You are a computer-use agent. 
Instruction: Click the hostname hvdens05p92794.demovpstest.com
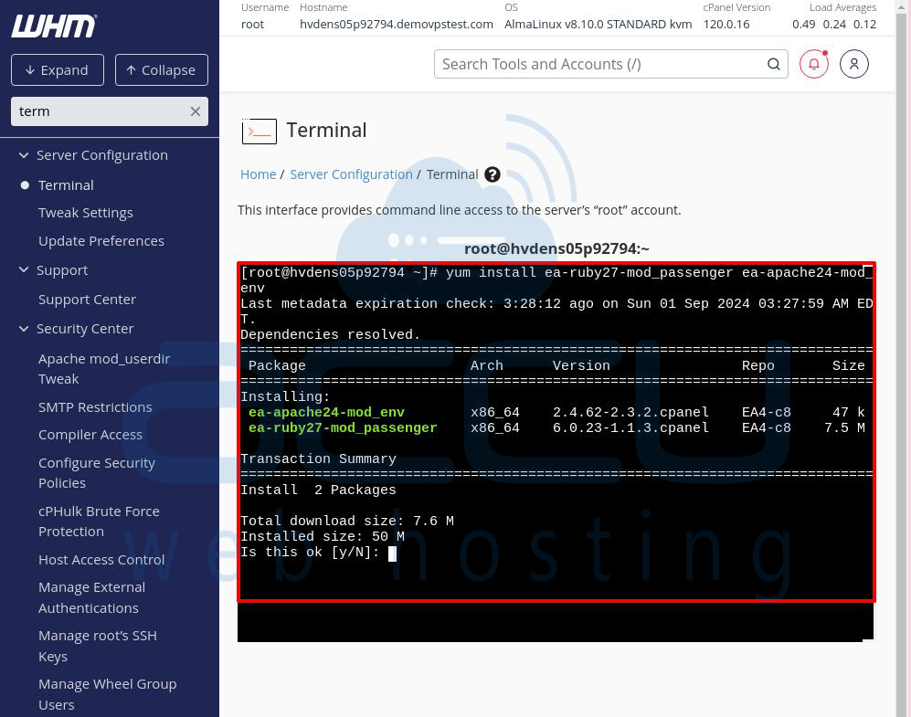[397, 25]
